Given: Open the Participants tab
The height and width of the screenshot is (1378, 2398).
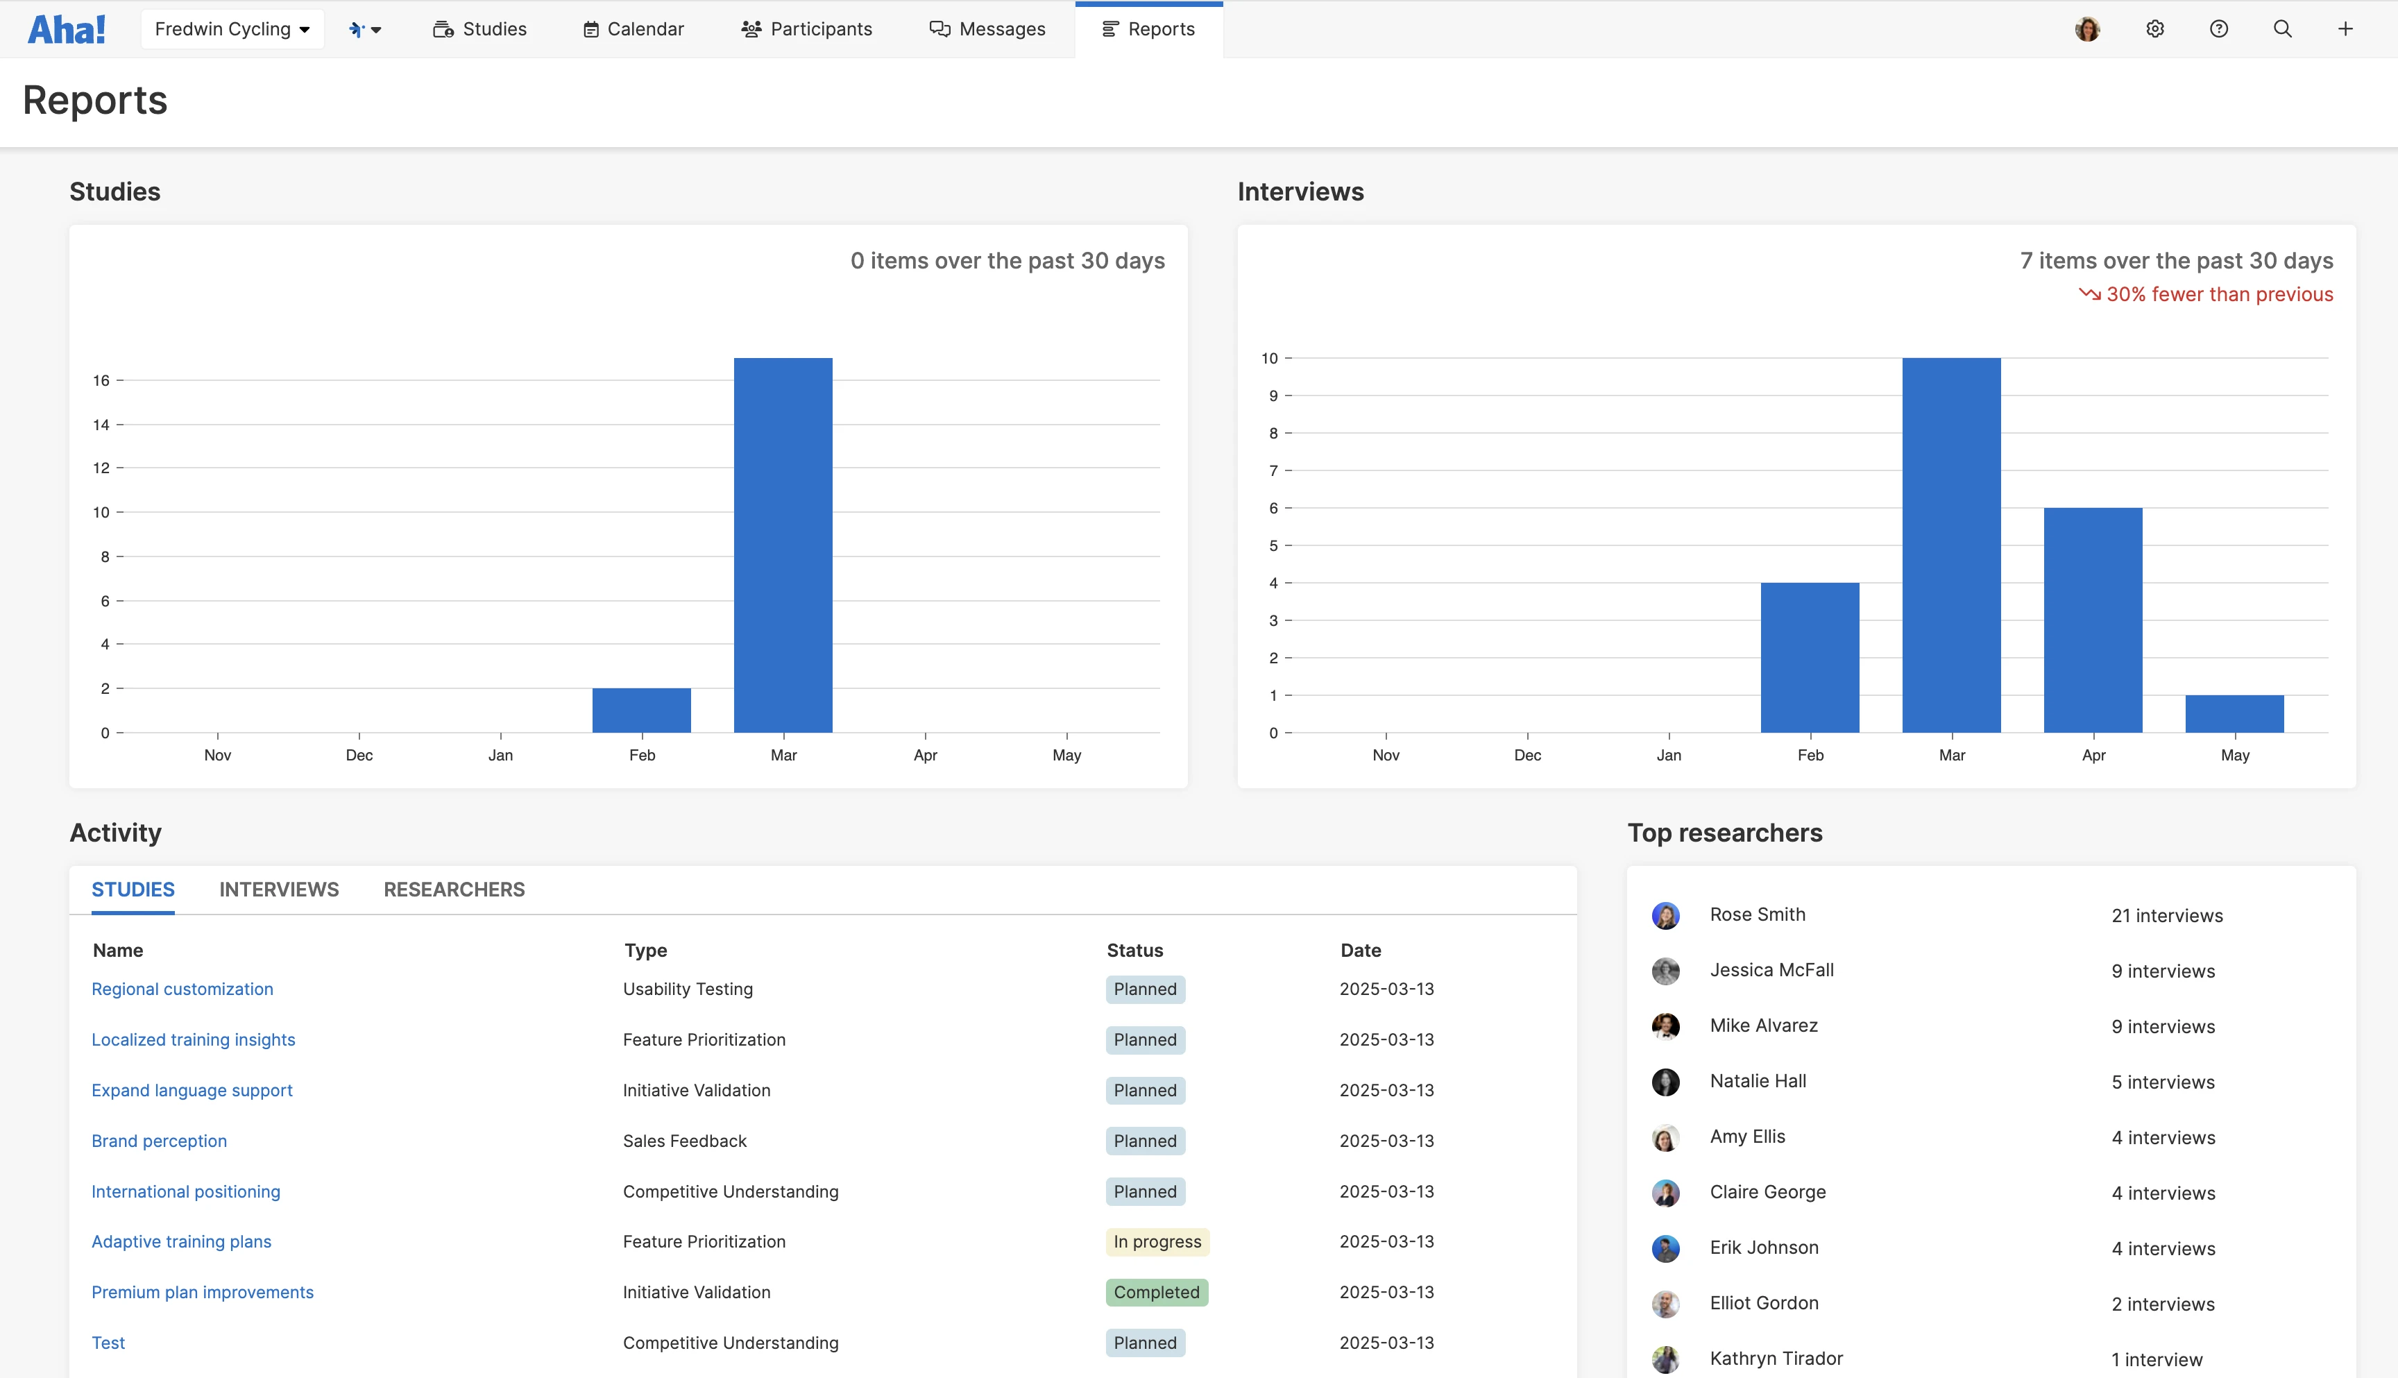Looking at the screenshot, I should [x=806, y=29].
